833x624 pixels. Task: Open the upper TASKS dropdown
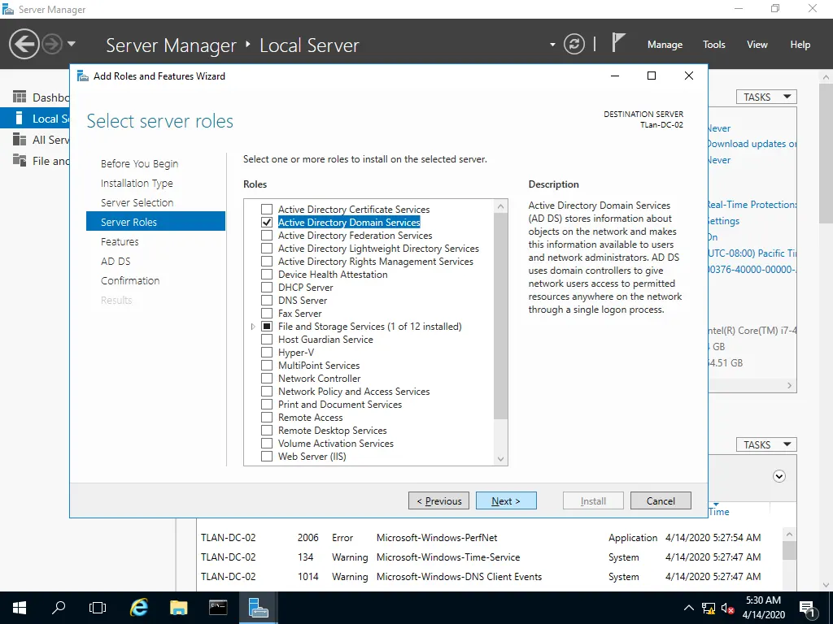766,97
